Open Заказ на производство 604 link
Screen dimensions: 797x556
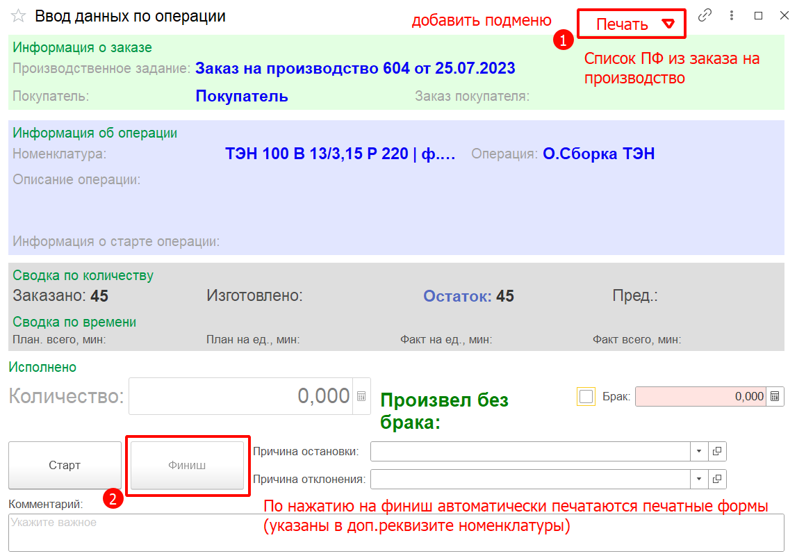(x=355, y=68)
